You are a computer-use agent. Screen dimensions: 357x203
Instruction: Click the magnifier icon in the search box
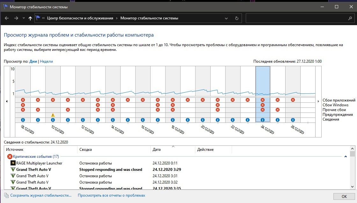[x=350, y=18]
